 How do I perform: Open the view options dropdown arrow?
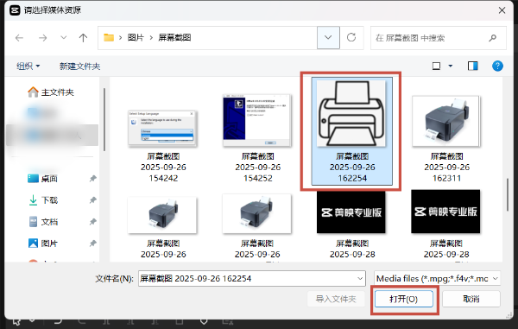(x=451, y=66)
